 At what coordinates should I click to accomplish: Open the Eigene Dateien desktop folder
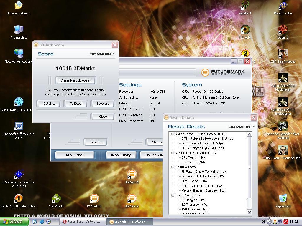19,8
